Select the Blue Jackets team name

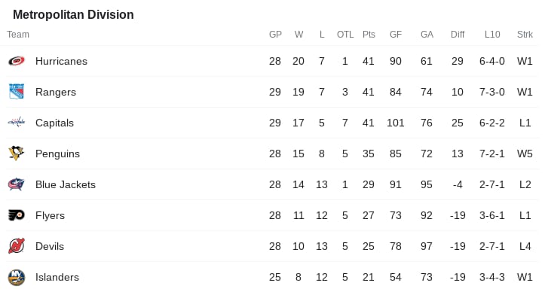pos(66,184)
